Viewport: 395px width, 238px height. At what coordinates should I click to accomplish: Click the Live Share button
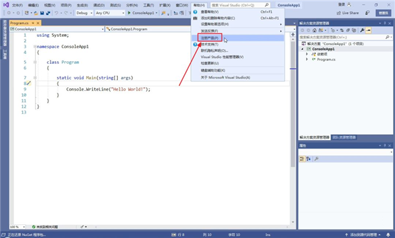pyautogui.click(x=348, y=13)
